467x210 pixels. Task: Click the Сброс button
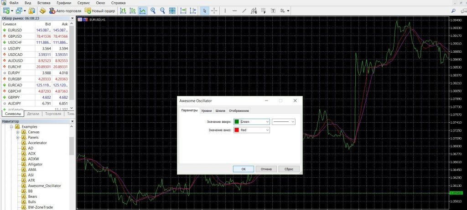click(x=289, y=169)
